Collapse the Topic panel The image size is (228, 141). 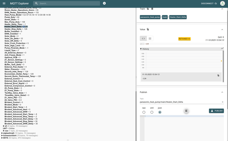(x=222, y=9)
